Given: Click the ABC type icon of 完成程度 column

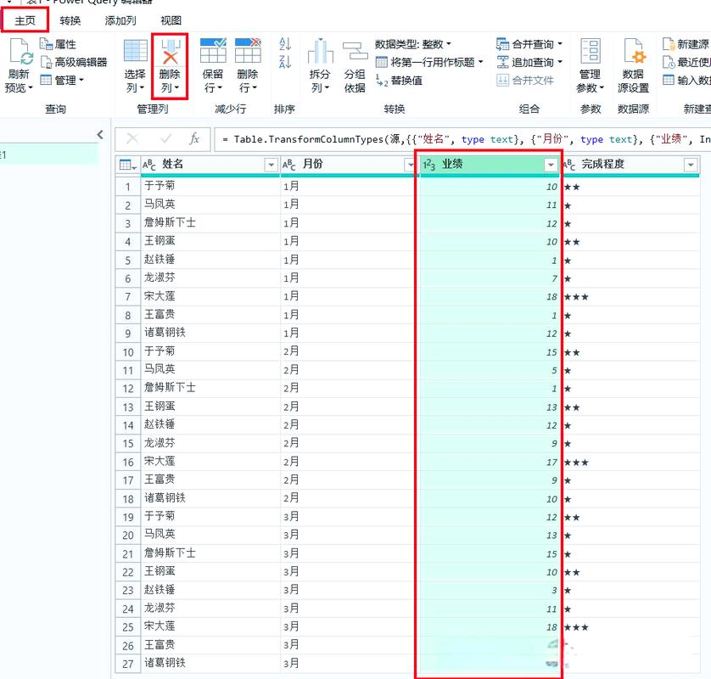Looking at the screenshot, I should click(x=569, y=165).
